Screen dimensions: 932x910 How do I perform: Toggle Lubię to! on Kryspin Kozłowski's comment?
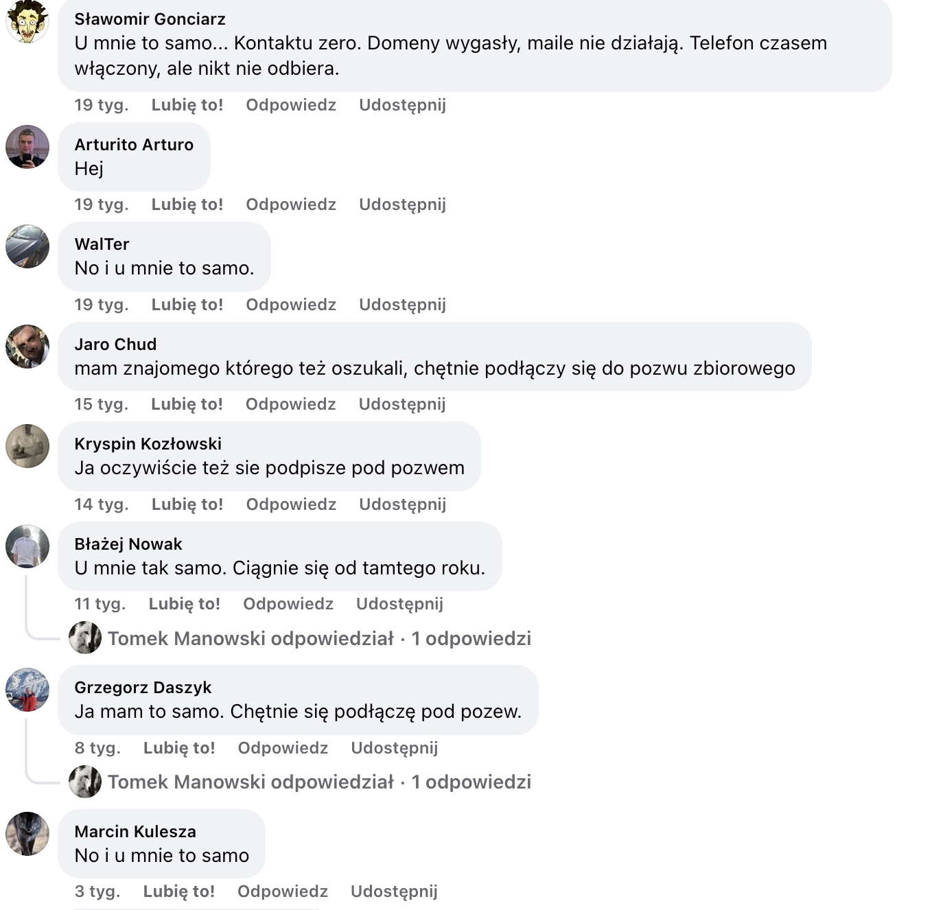coord(187,504)
